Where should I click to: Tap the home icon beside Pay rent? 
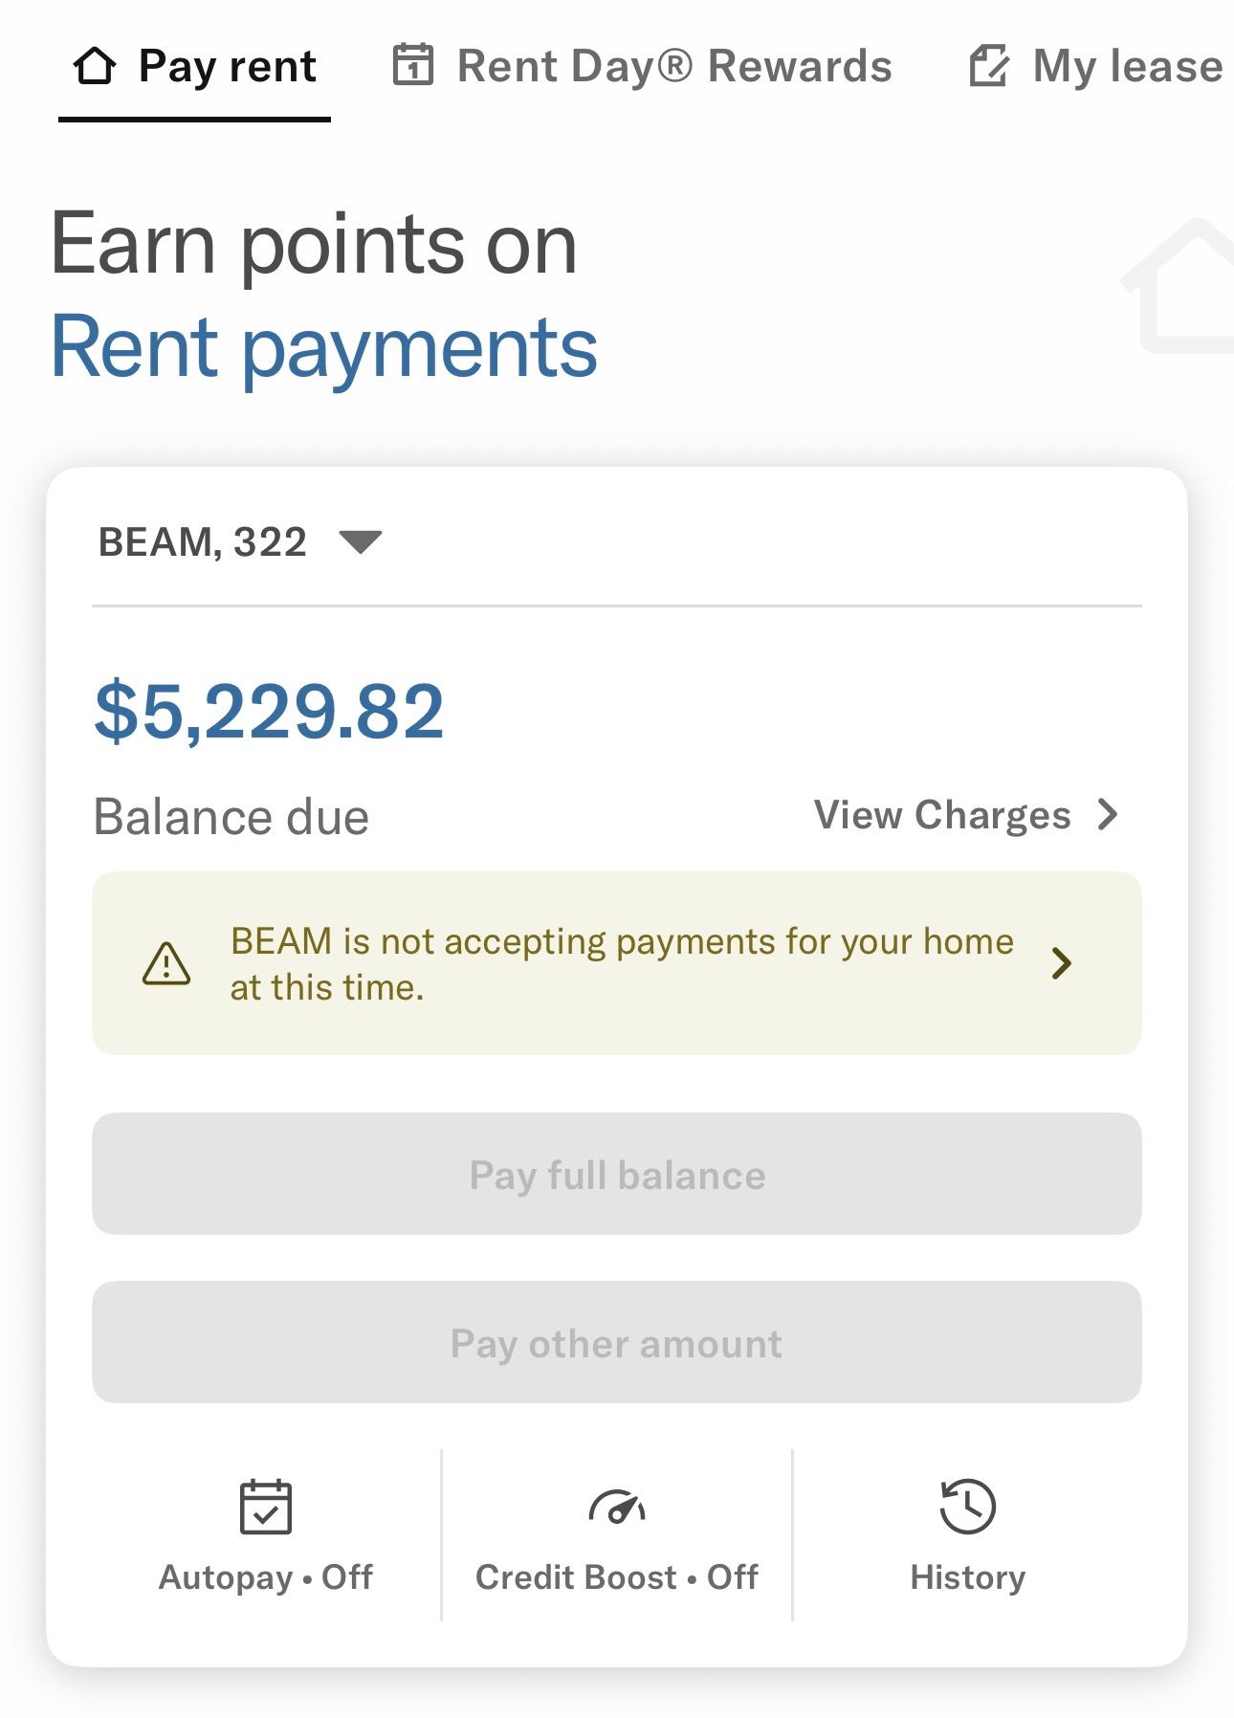coord(95,66)
